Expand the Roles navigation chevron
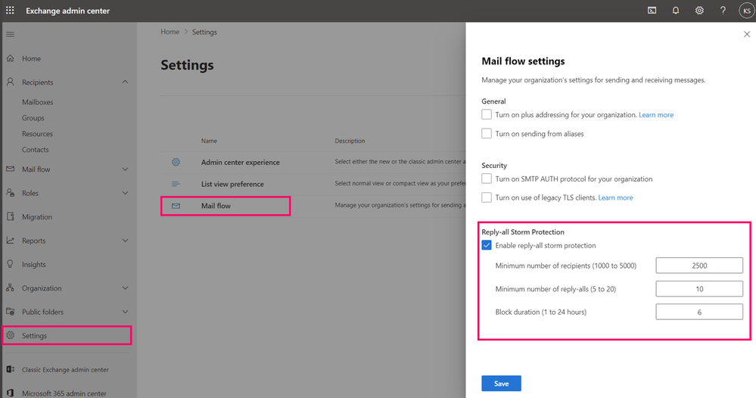 [125, 193]
